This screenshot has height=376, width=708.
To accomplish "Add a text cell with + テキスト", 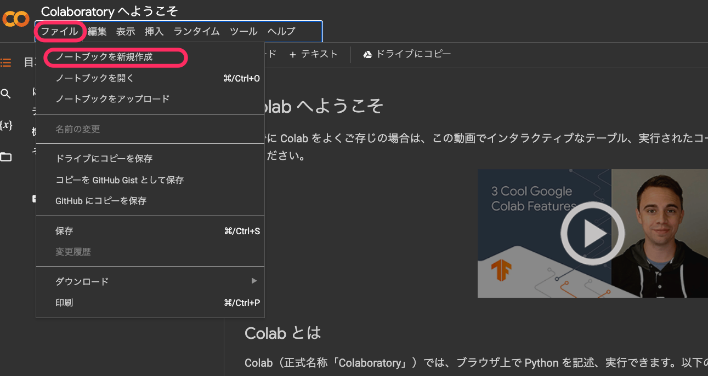I will [313, 54].
